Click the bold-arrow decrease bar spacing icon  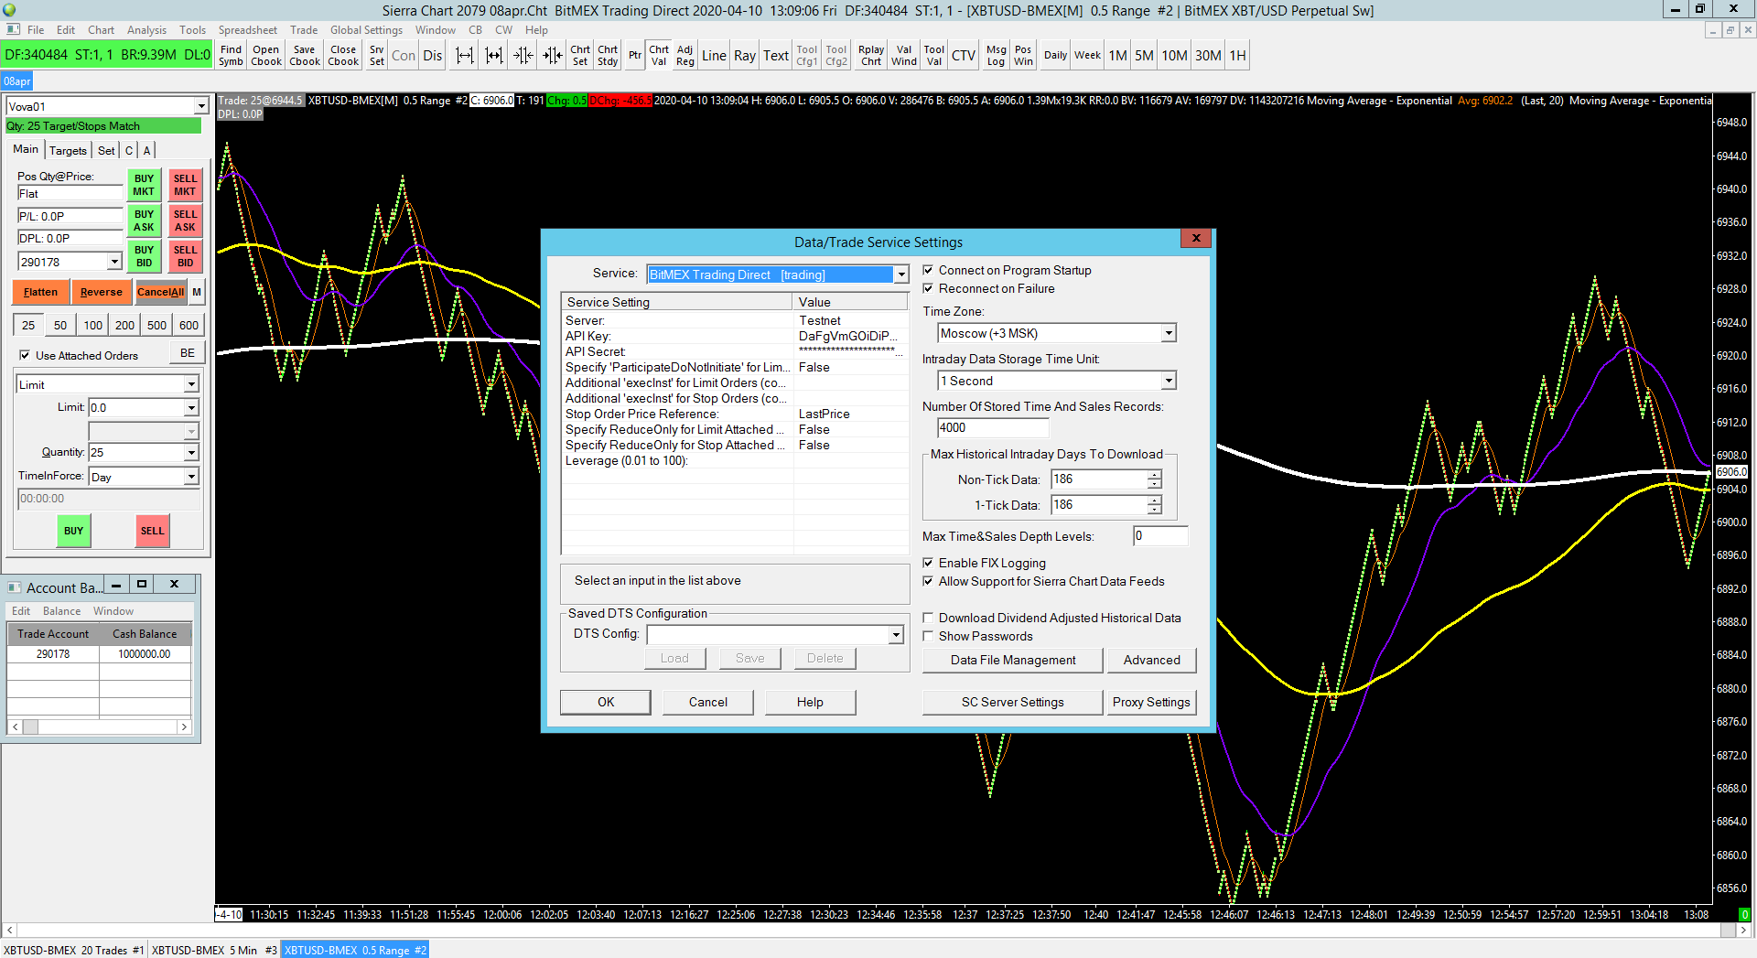coord(553,56)
